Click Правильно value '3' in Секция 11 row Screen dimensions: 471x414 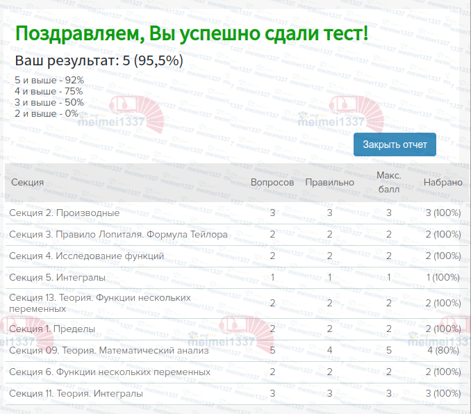click(329, 394)
